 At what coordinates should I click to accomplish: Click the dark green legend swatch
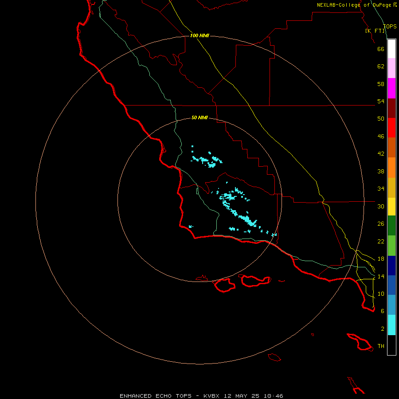pos(391,226)
